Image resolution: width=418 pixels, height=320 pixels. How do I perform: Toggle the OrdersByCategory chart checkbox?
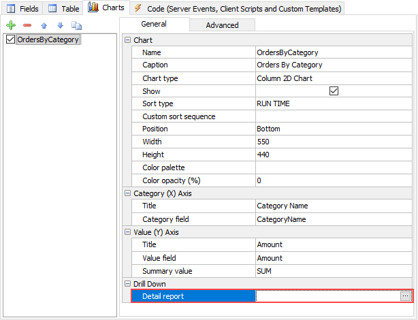point(10,39)
